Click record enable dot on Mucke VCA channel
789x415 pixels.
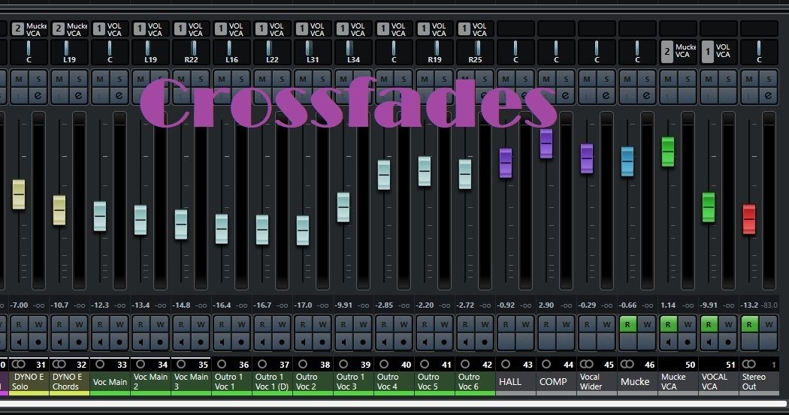[686, 341]
